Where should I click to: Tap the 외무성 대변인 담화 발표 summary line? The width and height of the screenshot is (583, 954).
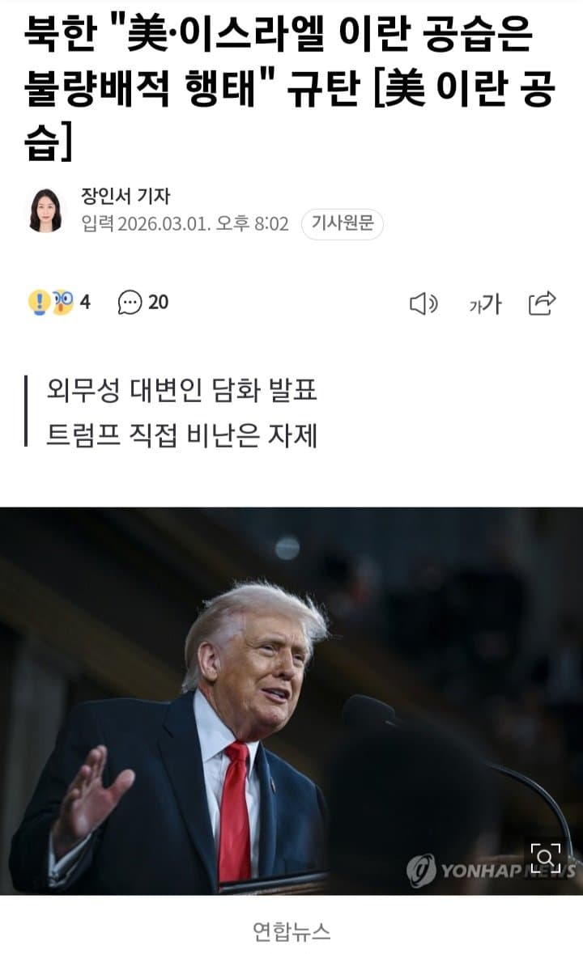182,390
